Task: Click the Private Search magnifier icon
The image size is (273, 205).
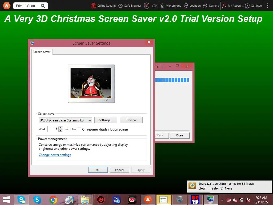Action: pyautogui.click(x=43, y=6)
